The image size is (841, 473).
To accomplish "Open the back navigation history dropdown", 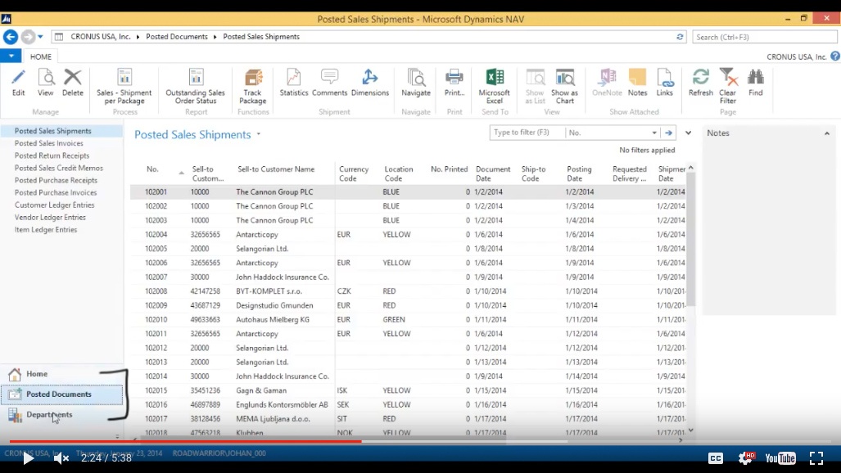I will [38, 36].
